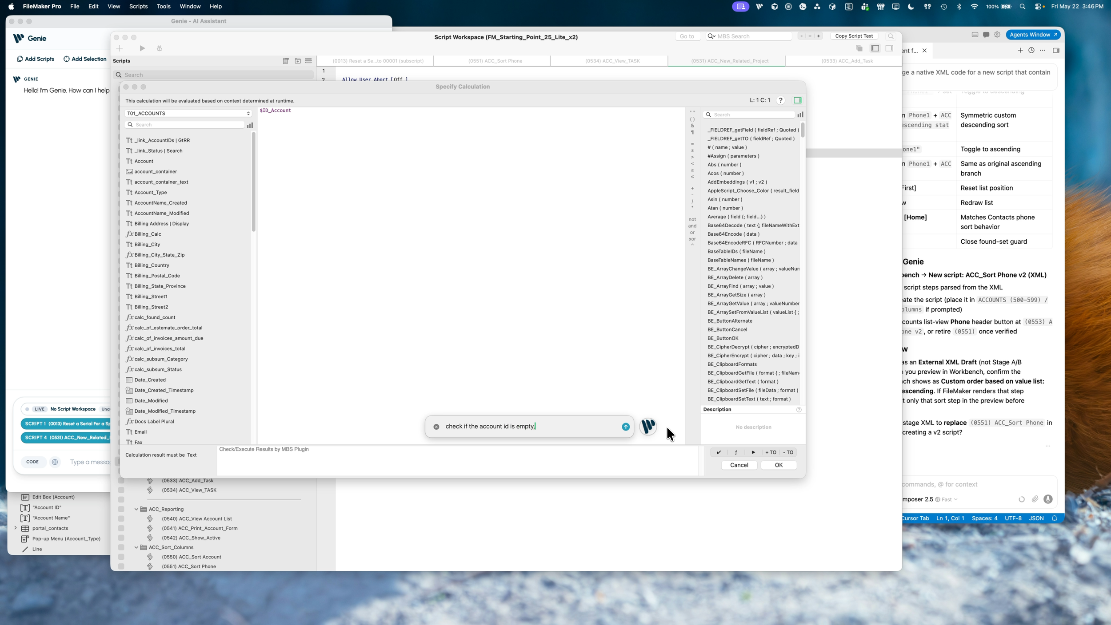
Task: Open the round Genie logo button beside the prompt
Action: coord(648,426)
